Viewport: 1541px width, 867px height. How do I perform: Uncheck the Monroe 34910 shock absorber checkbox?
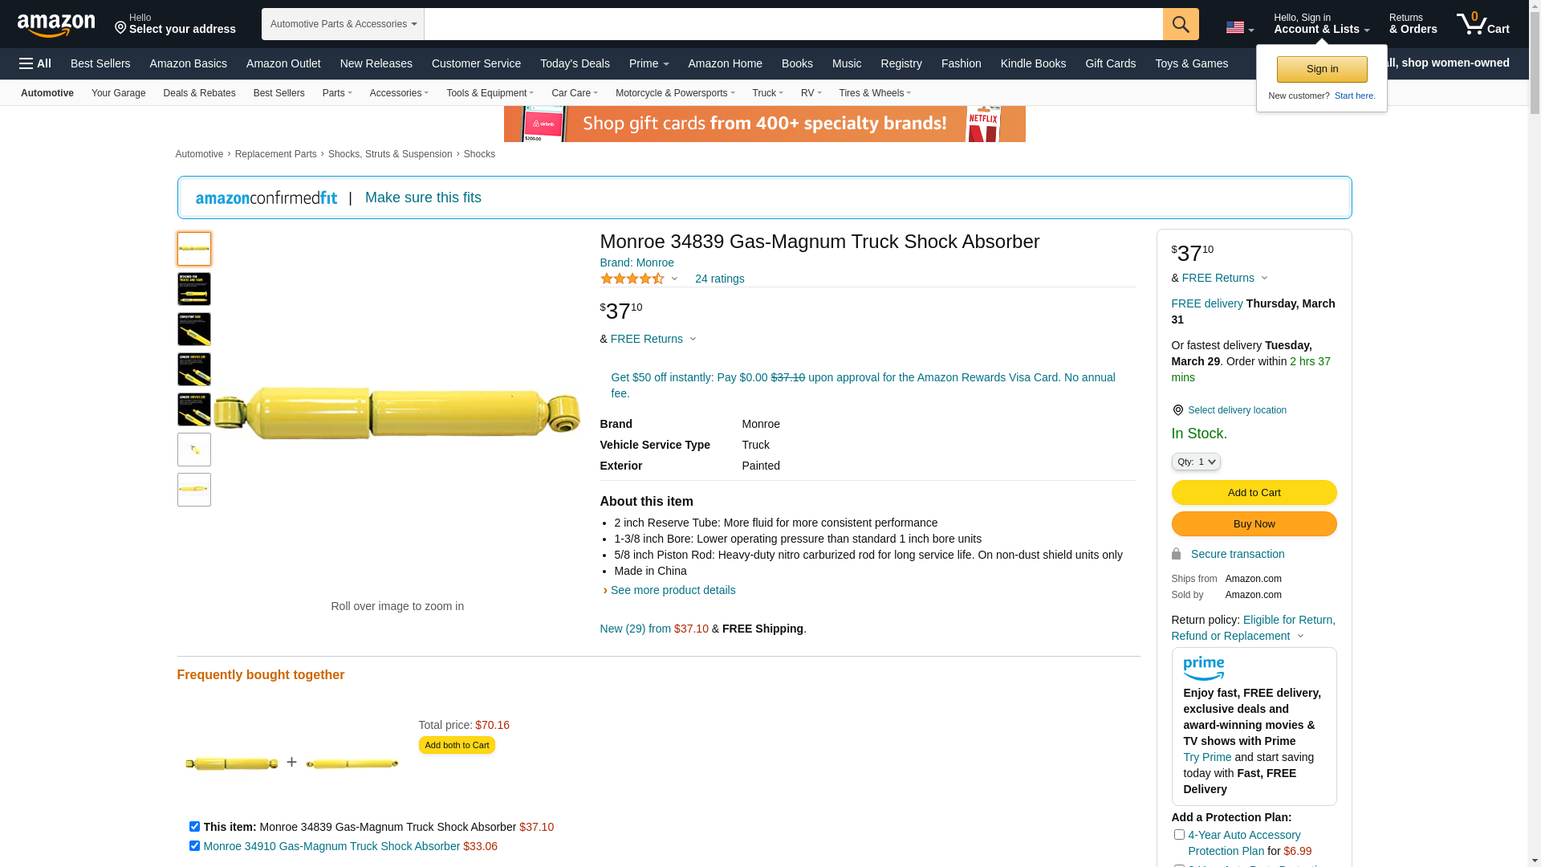(x=194, y=845)
